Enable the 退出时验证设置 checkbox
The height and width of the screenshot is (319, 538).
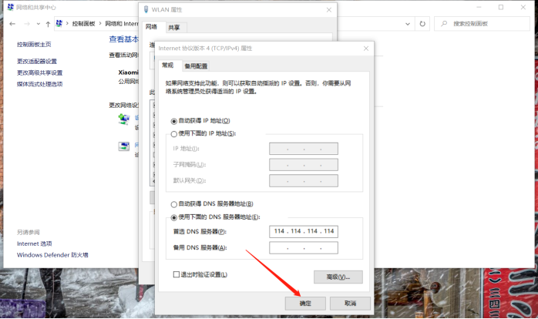click(x=177, y=274)
